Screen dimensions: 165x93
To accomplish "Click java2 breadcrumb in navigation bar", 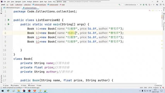I will click(3, 5).
